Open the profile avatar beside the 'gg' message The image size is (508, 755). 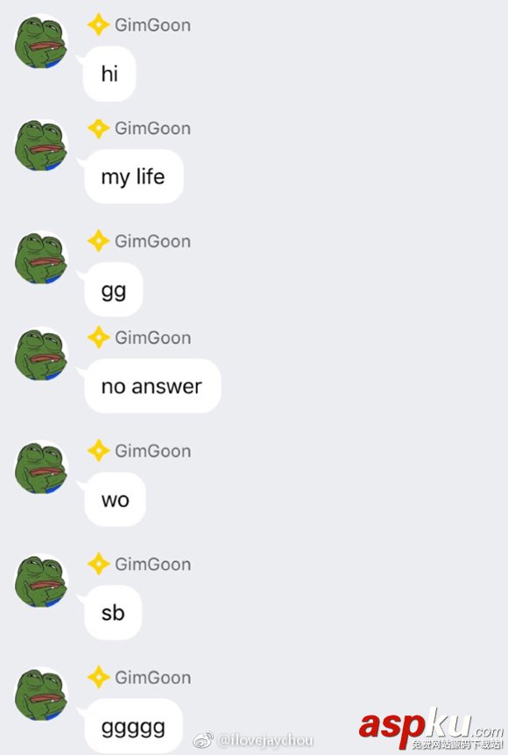click(41, 258)
